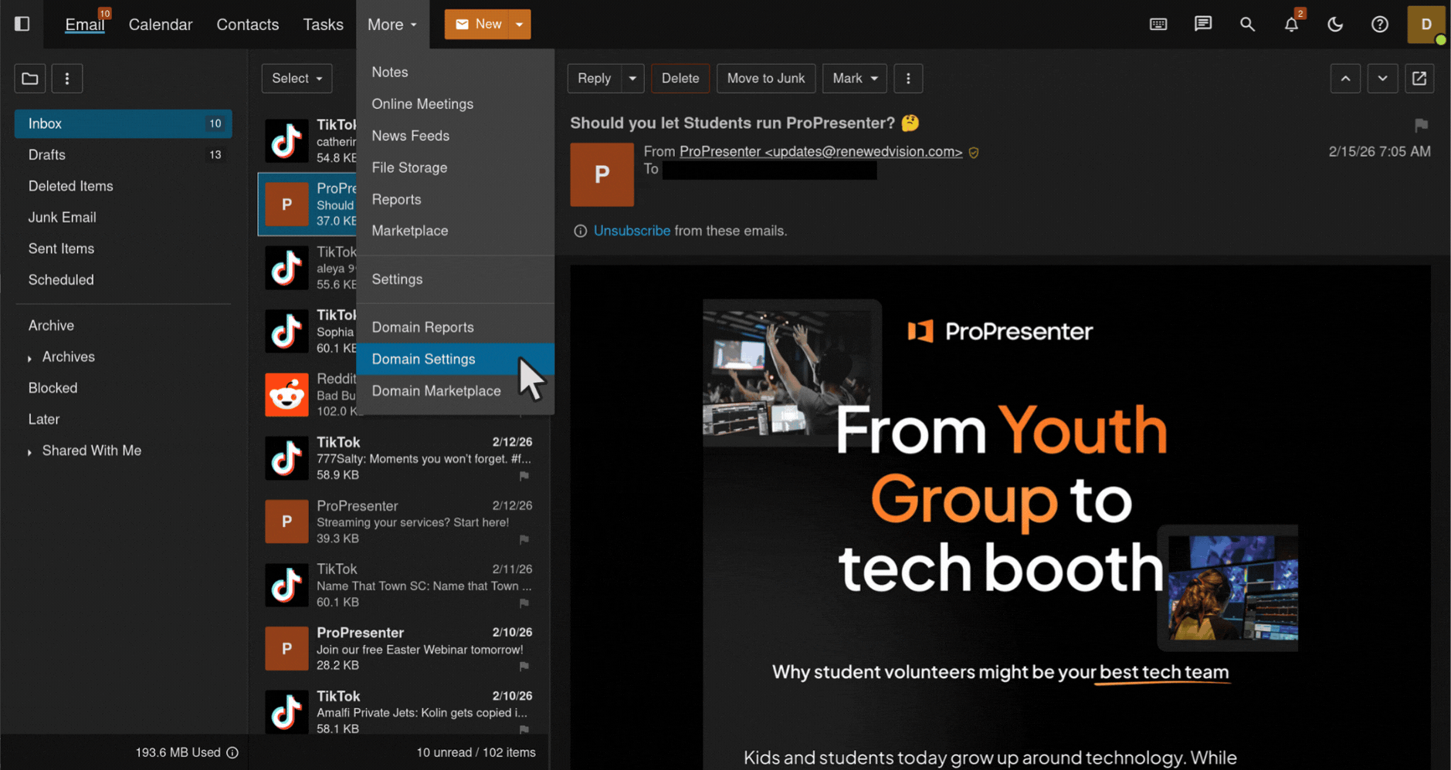Select Domain Settings from More menu
Viewport: 1451px width, 770px height.
(423, 359)
